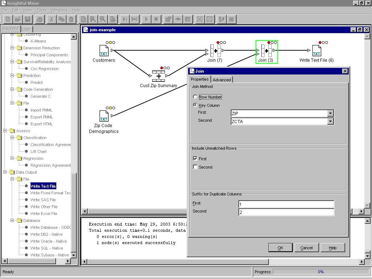Click the normal zoom page toolbar icon
This screenshot has height=279, width=372.
pyautogui.click(x=83, y=19)
